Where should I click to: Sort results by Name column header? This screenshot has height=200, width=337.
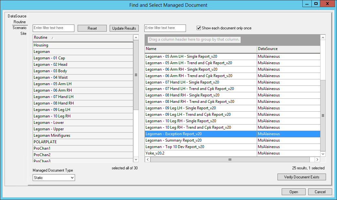[201, 49]
